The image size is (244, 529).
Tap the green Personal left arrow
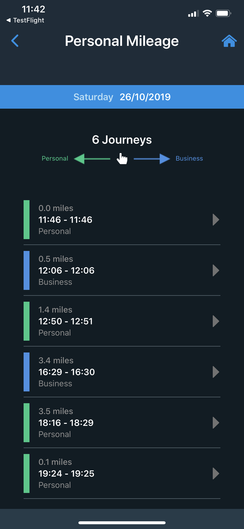coord(92,159)
